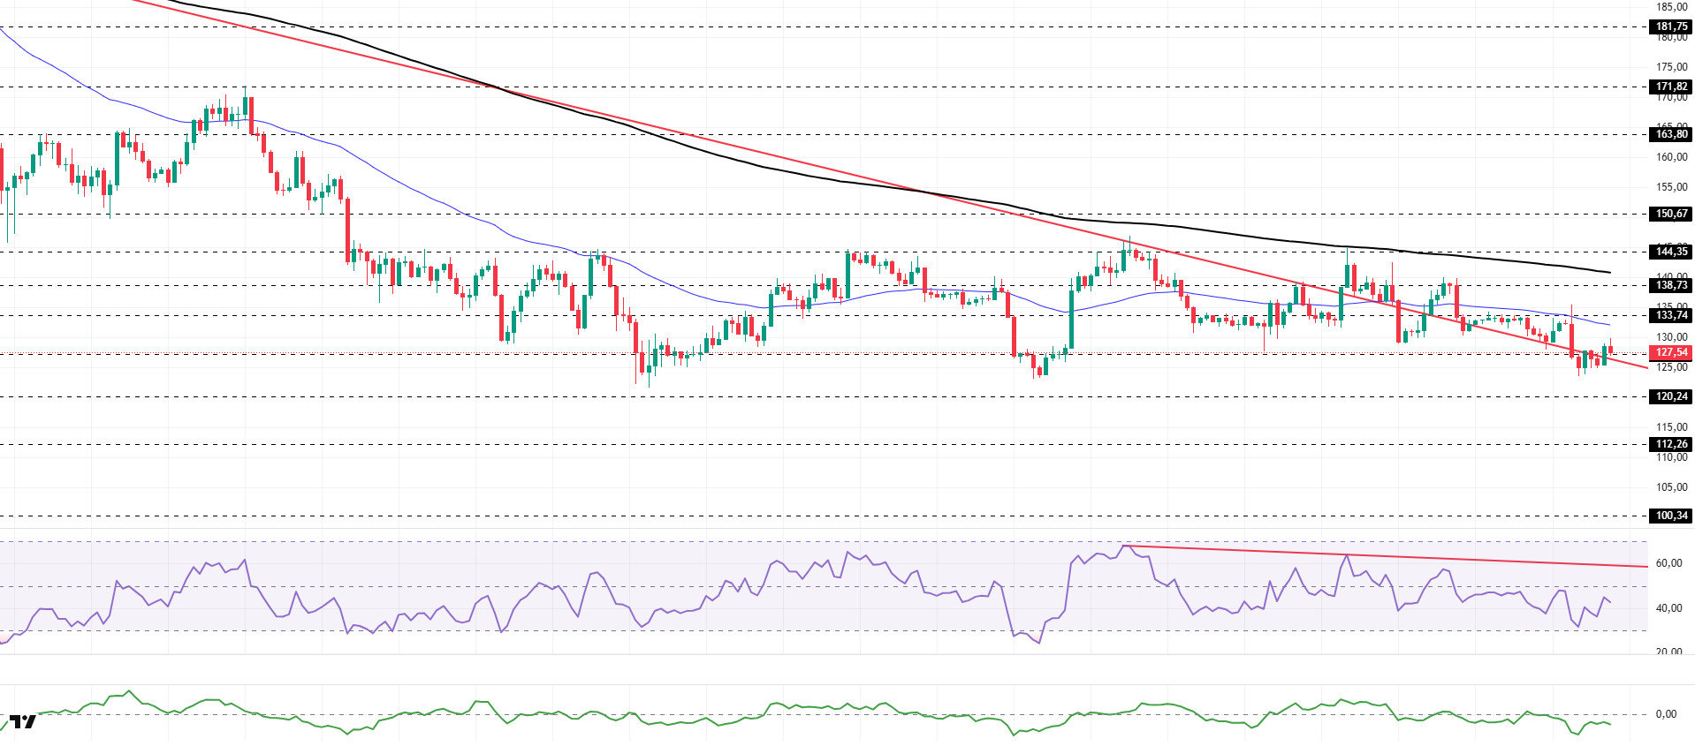The width and height of the screenshot is (1695, 746).
Task: Click the TradingView logo in bottom-left corner
Action: coord(23,721)
